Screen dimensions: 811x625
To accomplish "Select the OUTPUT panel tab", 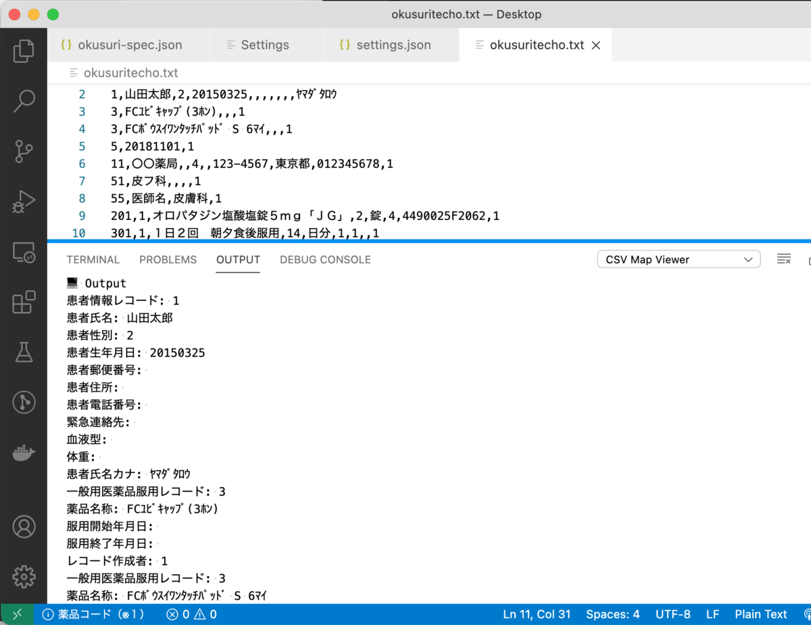I will pyautogui.click(x=238, y=260).
